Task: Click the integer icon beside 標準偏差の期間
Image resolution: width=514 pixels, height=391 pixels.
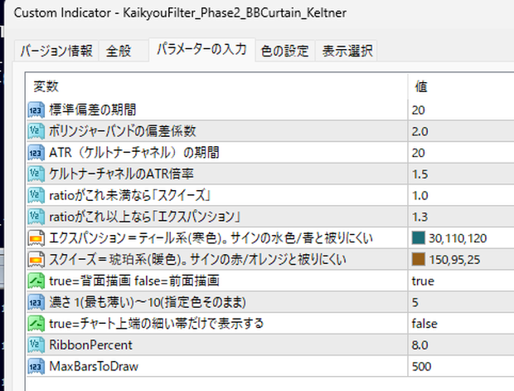Action: 36,110
